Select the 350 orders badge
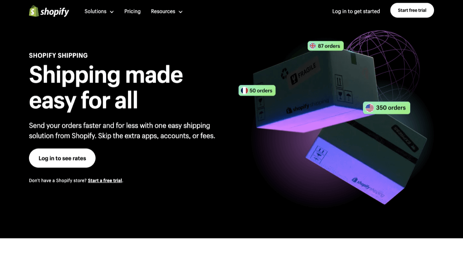Viewport: 463px width, 253px height. 387,108
